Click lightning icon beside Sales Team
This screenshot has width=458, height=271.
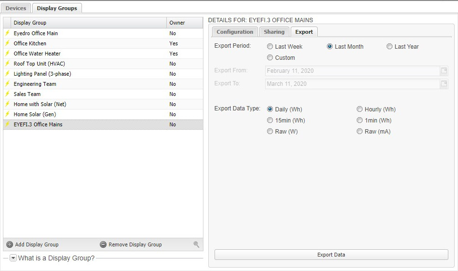click(x=8, y=94)
